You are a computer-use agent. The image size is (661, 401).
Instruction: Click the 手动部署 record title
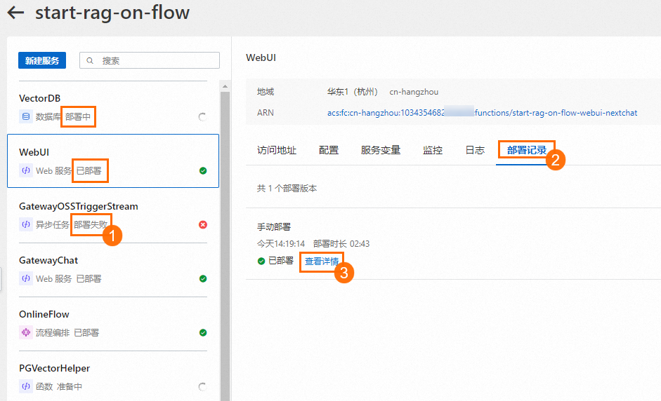pos(274,227)
